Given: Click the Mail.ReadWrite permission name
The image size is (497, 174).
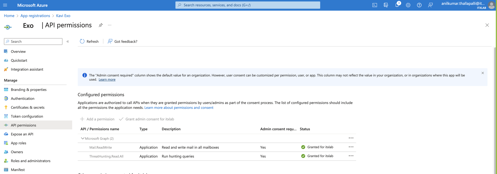Looking at the screenshot, I should pos(101,147).
